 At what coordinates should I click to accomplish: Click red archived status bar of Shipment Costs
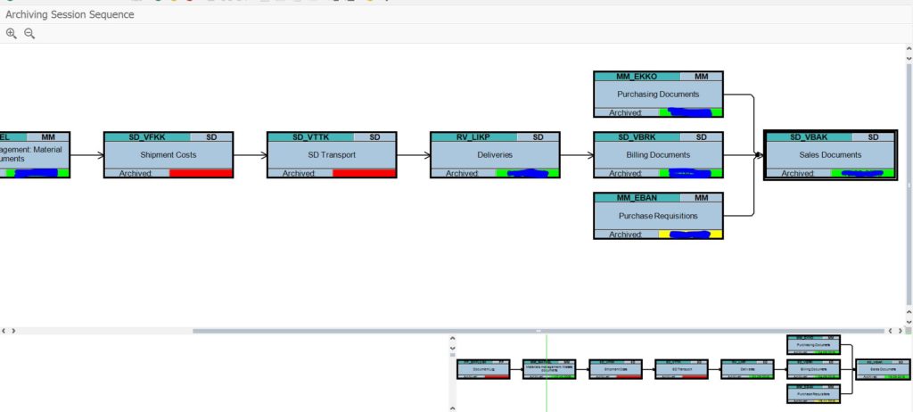[201, 173]
